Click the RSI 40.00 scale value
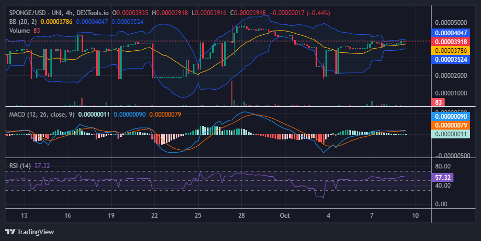The height and width of the screenshot is (241, 481). 443,186
